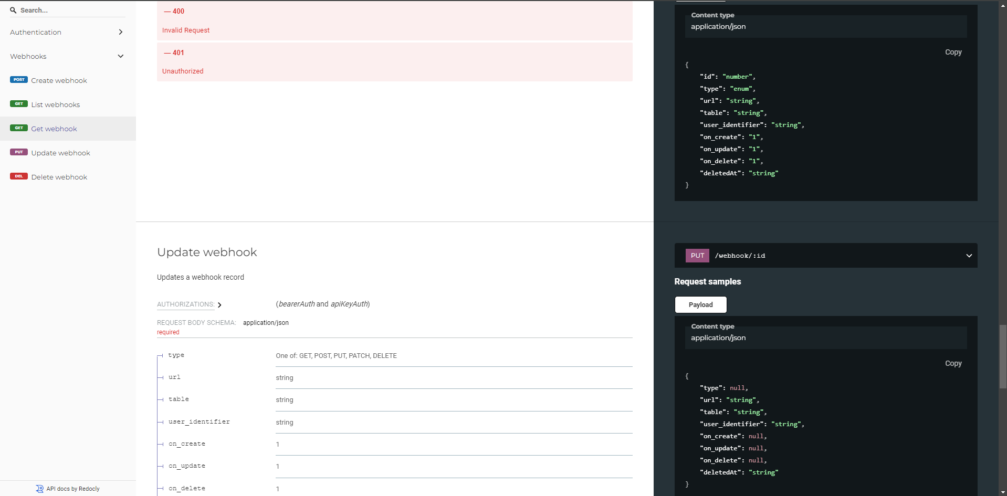Click the DEL badge beside Delete webhook

point(19,176)
